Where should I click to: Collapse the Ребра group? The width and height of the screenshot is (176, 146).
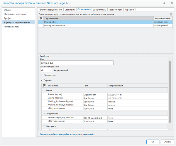(44, 90)
